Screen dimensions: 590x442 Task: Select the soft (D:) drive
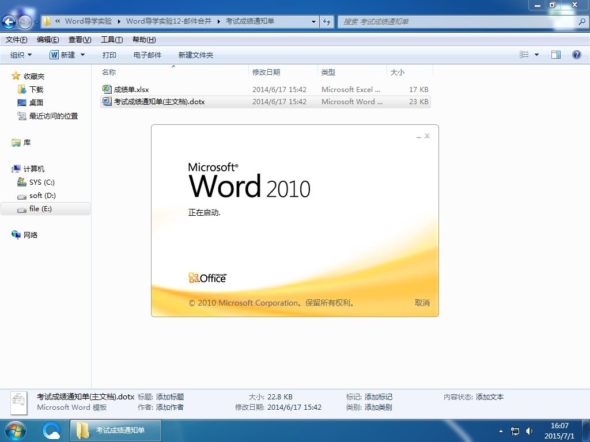[x=43, y=196]
